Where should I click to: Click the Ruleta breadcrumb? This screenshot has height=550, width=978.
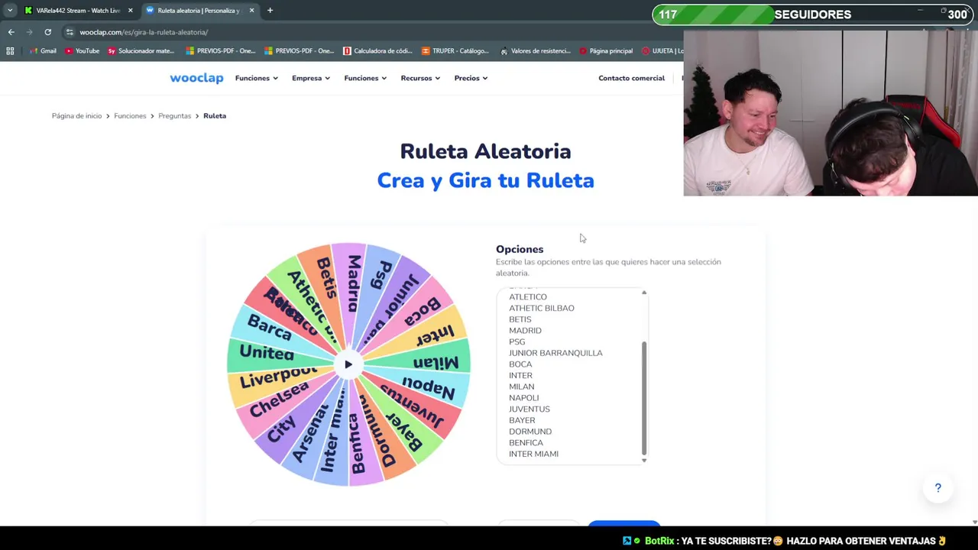[215, 116]
